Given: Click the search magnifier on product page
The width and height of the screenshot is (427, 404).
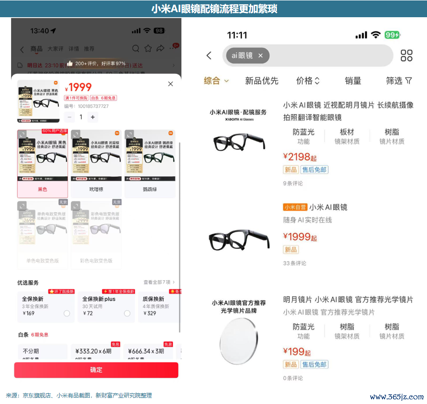Looking at the screenshot, I should click(x=136, y=48).
